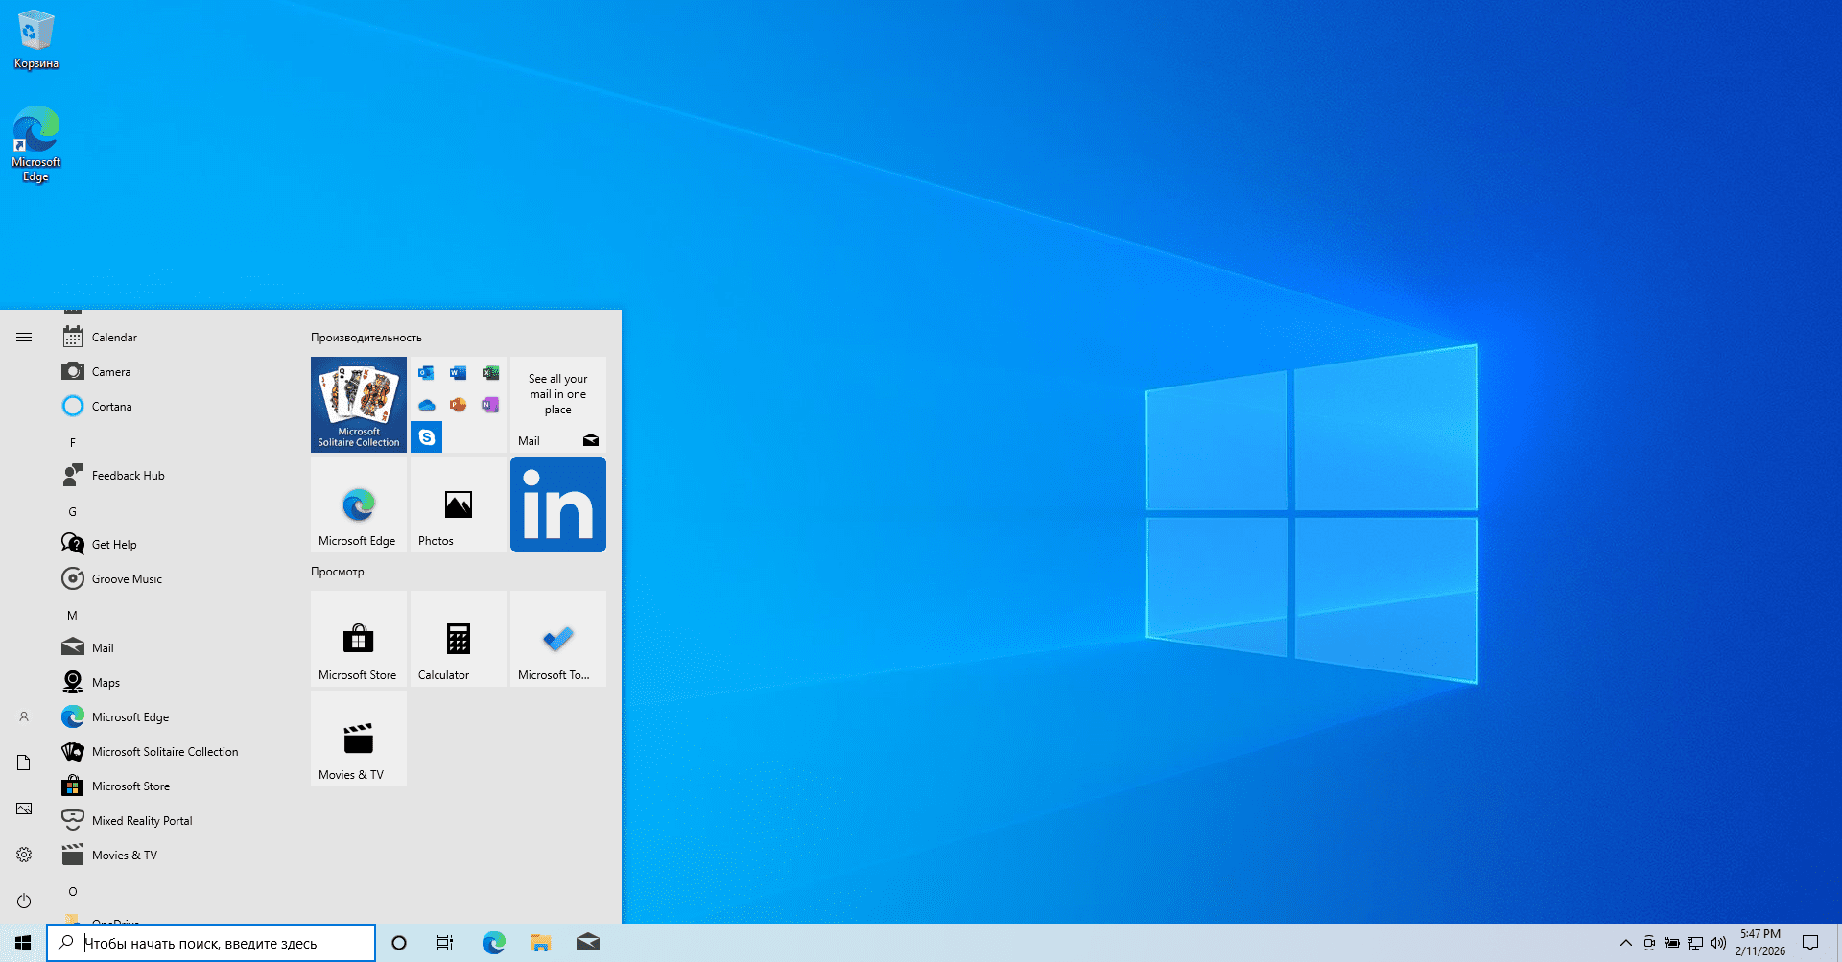Open Skype from the Office tile group
The width and height of the screenshot is (1842, 962).
[427, 437]
